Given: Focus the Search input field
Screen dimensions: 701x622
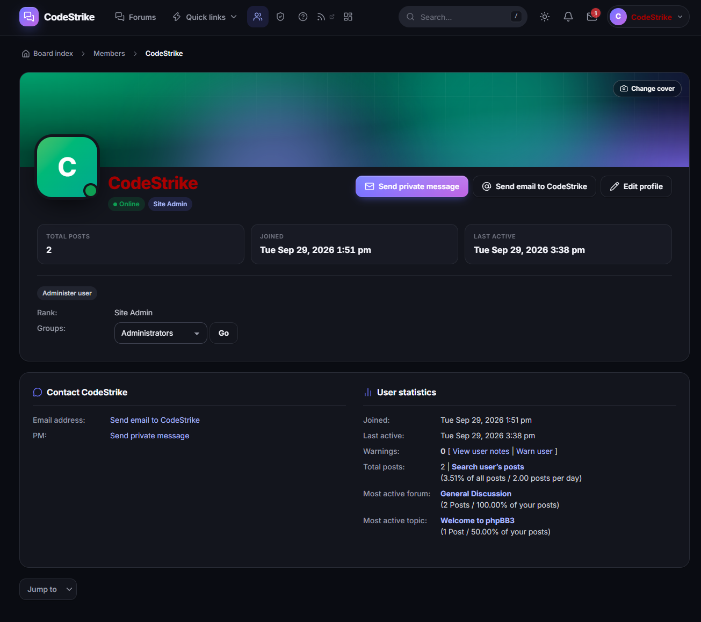Looking at the screenshot, I should (x=463, y=17).
